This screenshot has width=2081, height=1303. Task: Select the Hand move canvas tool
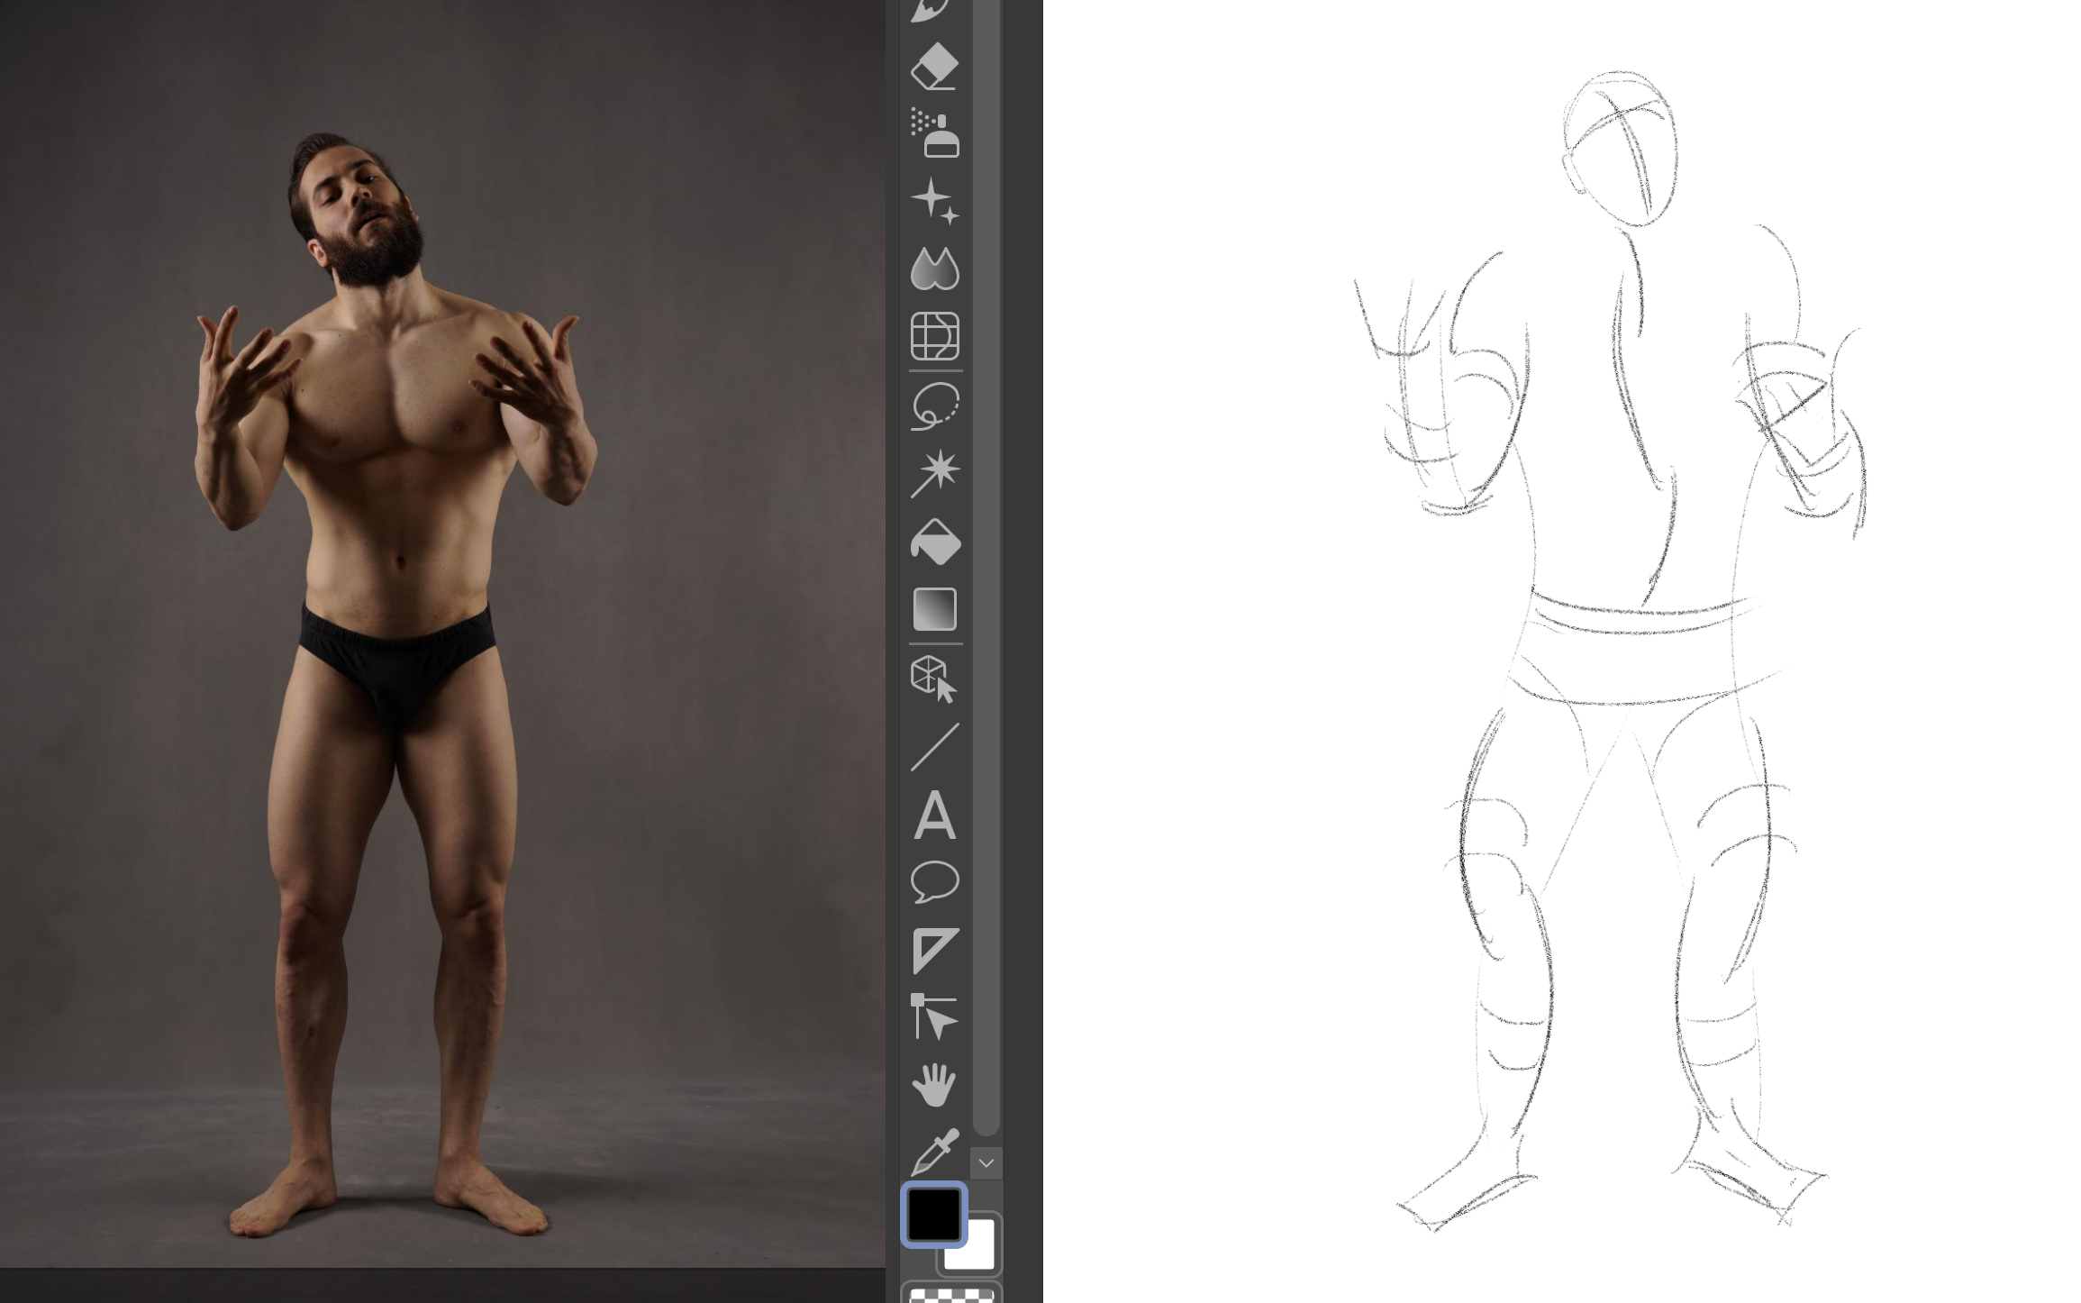click(934, 1085)
